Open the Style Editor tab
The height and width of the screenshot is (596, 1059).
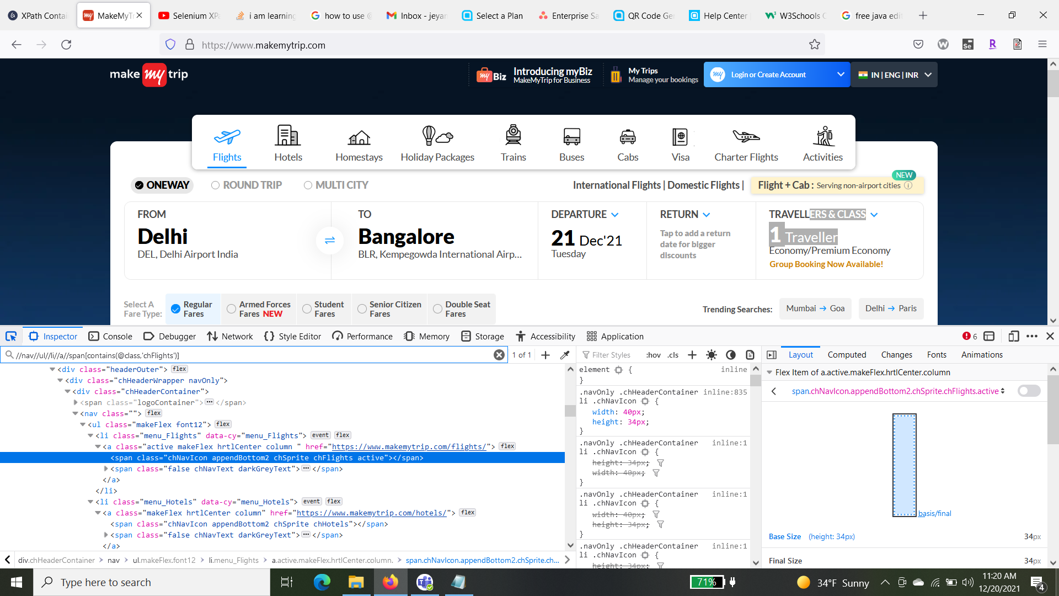point(292,336)
